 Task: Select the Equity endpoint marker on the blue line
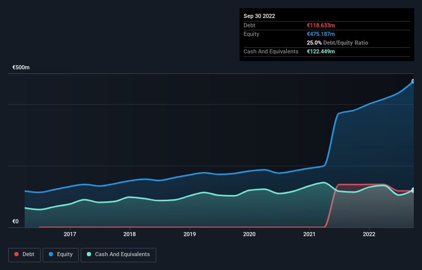click(x=413, y=81)
